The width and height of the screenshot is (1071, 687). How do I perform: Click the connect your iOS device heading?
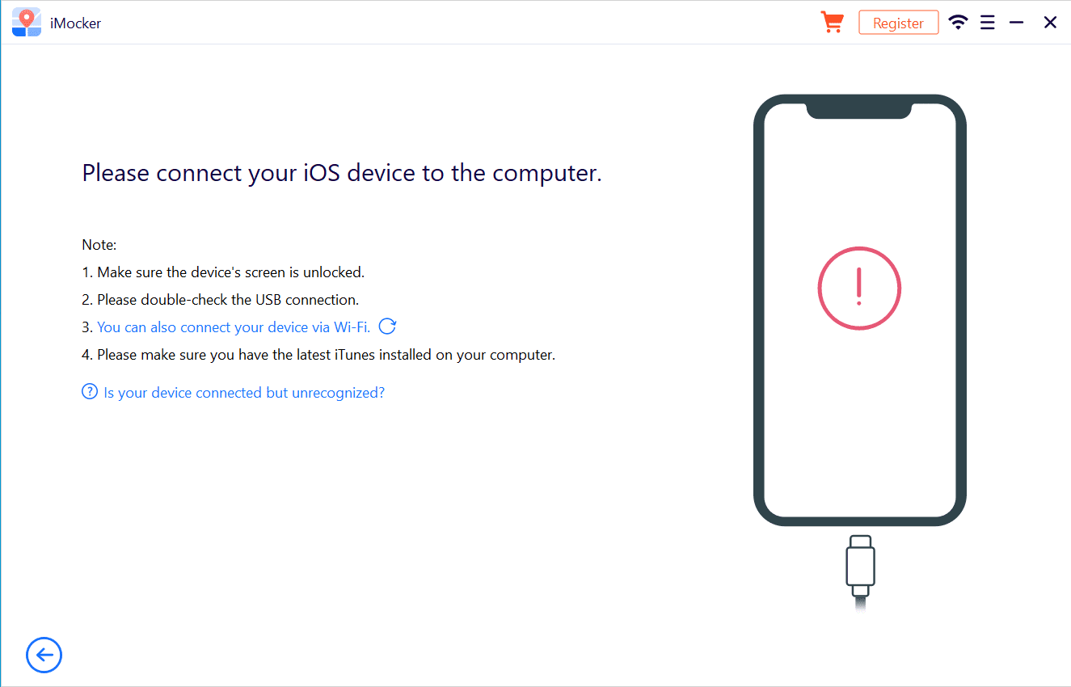point(342,174)
